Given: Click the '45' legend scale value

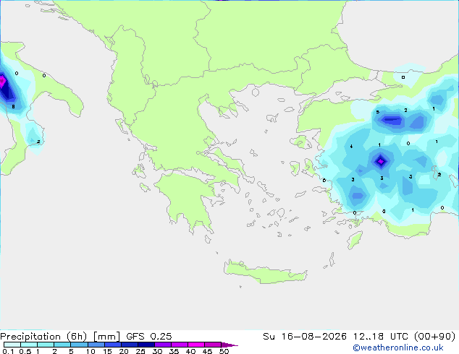Looking at the screenshot, I should (x=207, y=351).
